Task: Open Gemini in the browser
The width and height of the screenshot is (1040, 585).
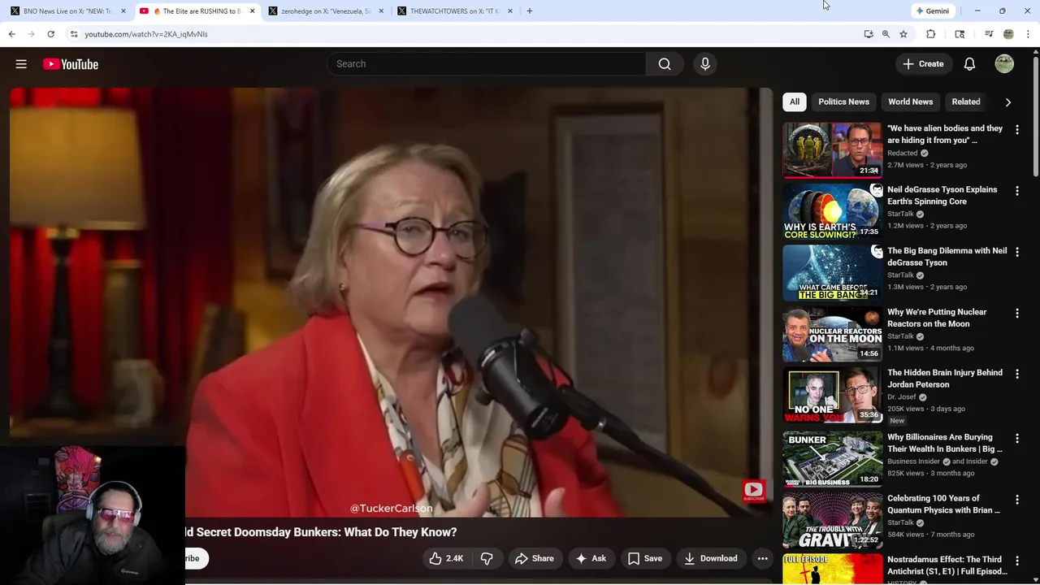Action: pyautogui.click(x=933, y=11)
